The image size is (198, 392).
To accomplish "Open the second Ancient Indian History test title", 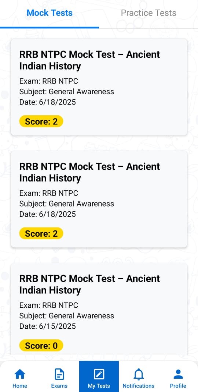I will pyautogui.click(x=90, y=172).
